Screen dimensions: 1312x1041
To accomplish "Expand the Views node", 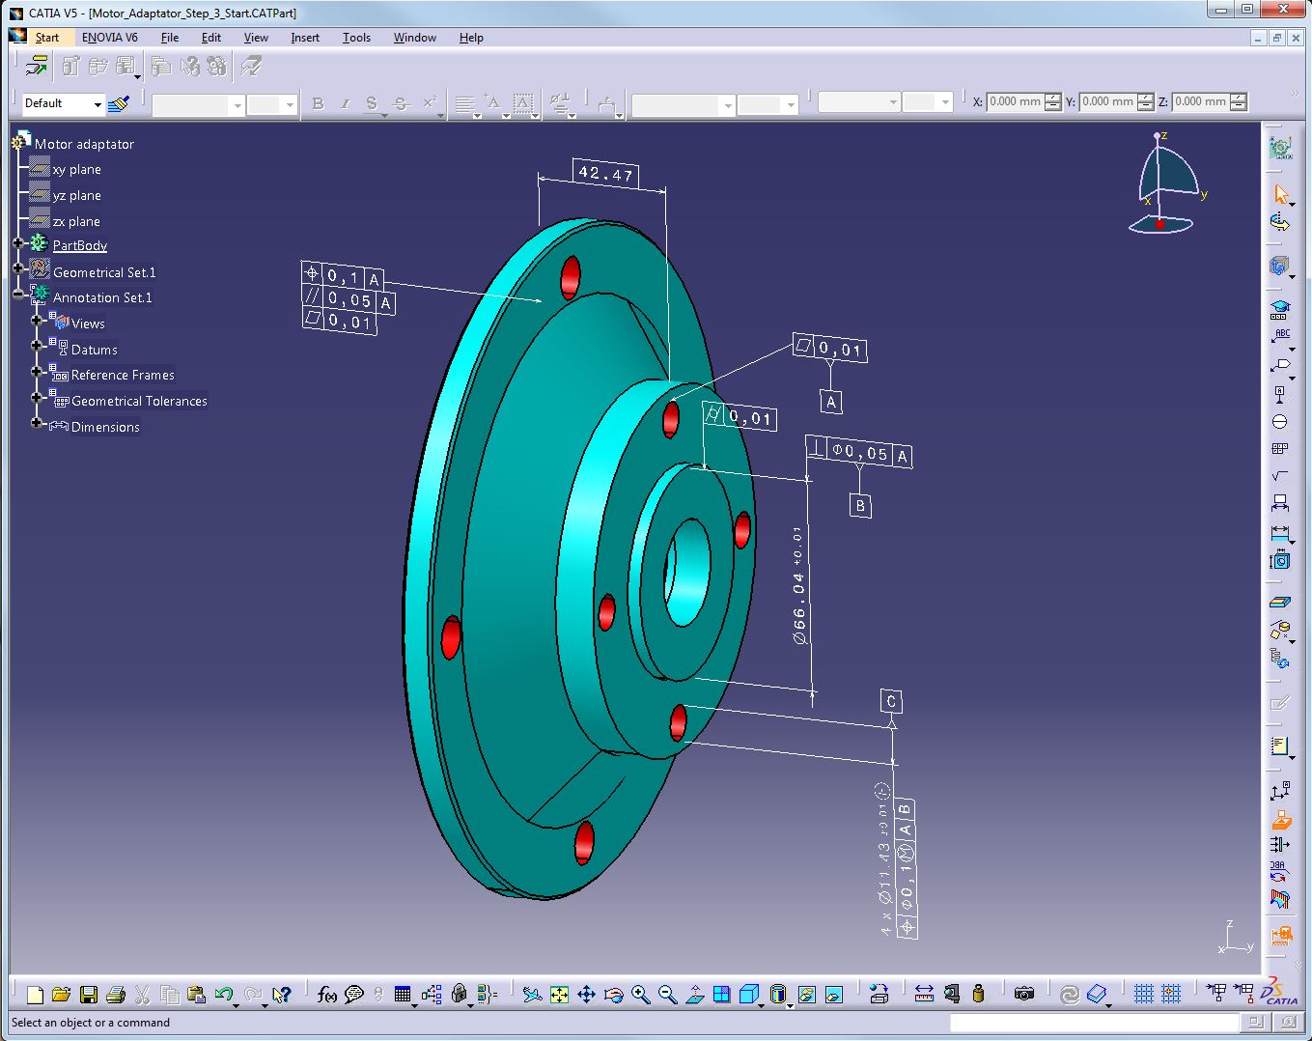I will [x=37, y=320].
